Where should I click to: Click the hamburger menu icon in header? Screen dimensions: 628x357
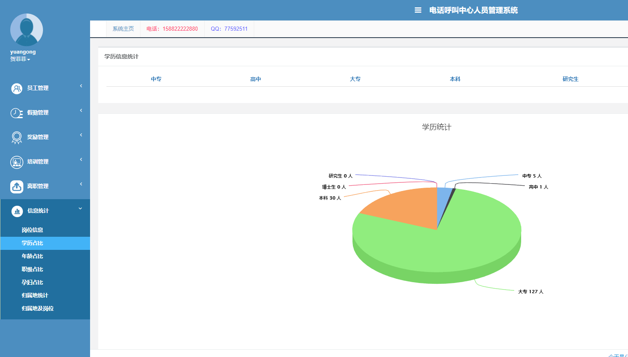[418, 10]
